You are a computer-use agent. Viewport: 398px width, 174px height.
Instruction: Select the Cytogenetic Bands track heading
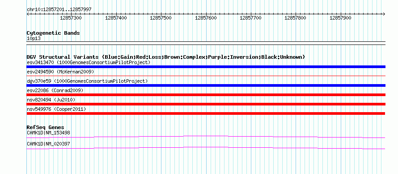click(53, 33)
